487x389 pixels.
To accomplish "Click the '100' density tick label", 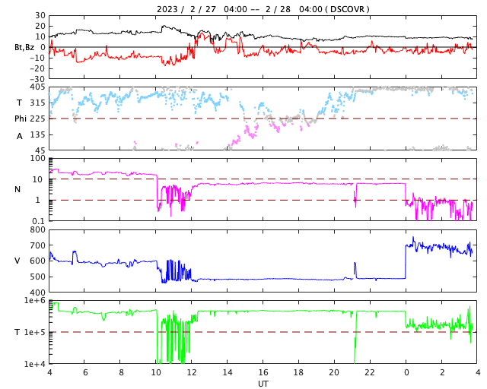I will 38,158.
